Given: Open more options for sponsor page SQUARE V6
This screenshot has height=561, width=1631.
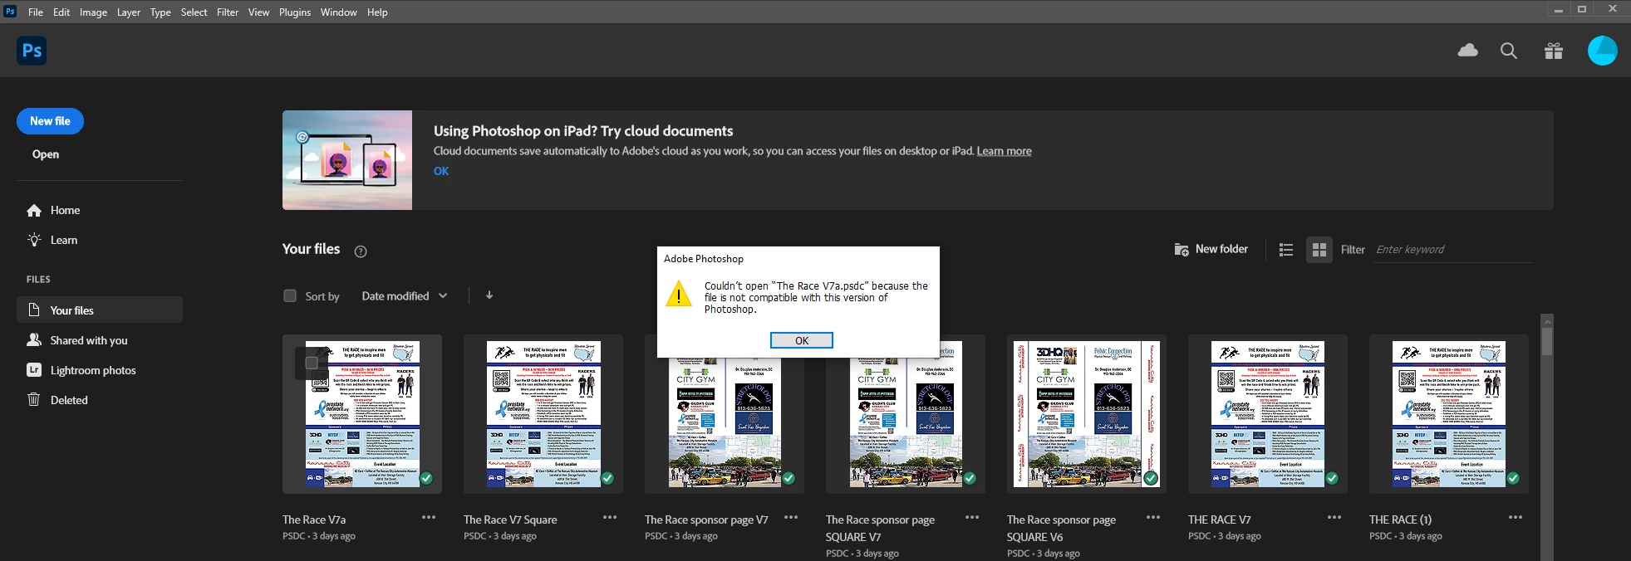Looking at the screenshot, I should click(1153, 517).
